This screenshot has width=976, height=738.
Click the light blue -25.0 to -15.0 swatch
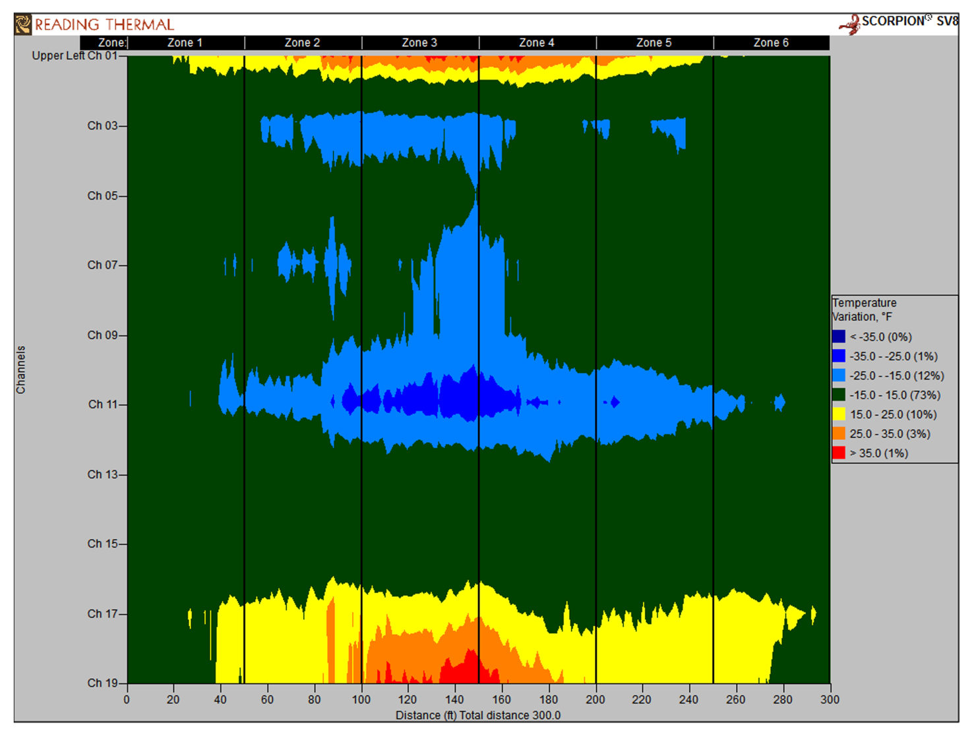(x=839, y=376)
